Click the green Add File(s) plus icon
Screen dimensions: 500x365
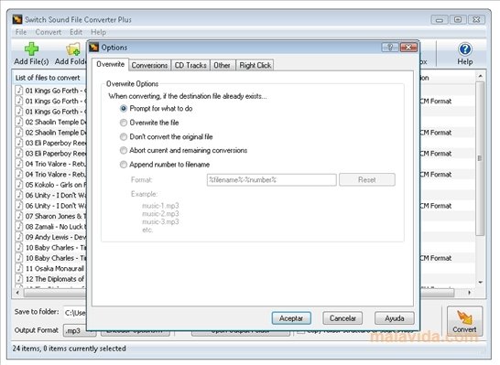point(31,49)
